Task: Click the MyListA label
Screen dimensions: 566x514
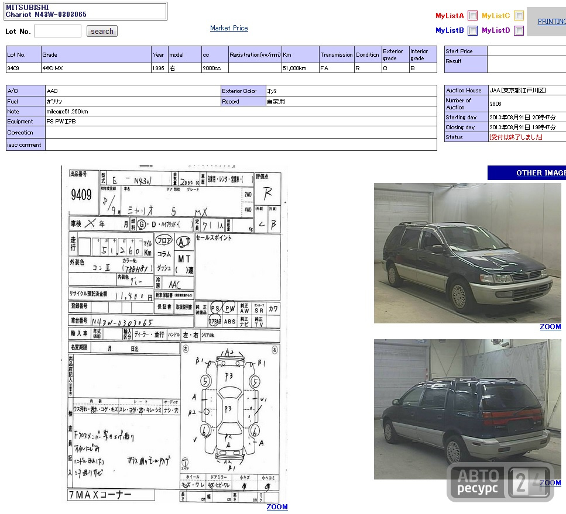Action: (x=450, y=16)
